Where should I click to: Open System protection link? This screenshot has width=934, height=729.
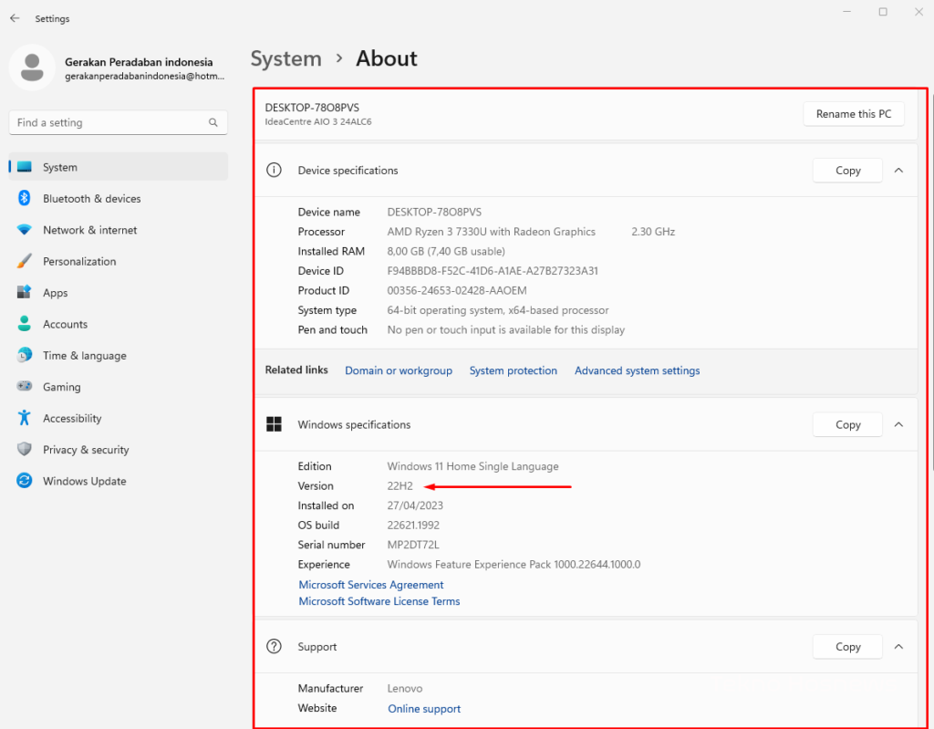point(513,370)
